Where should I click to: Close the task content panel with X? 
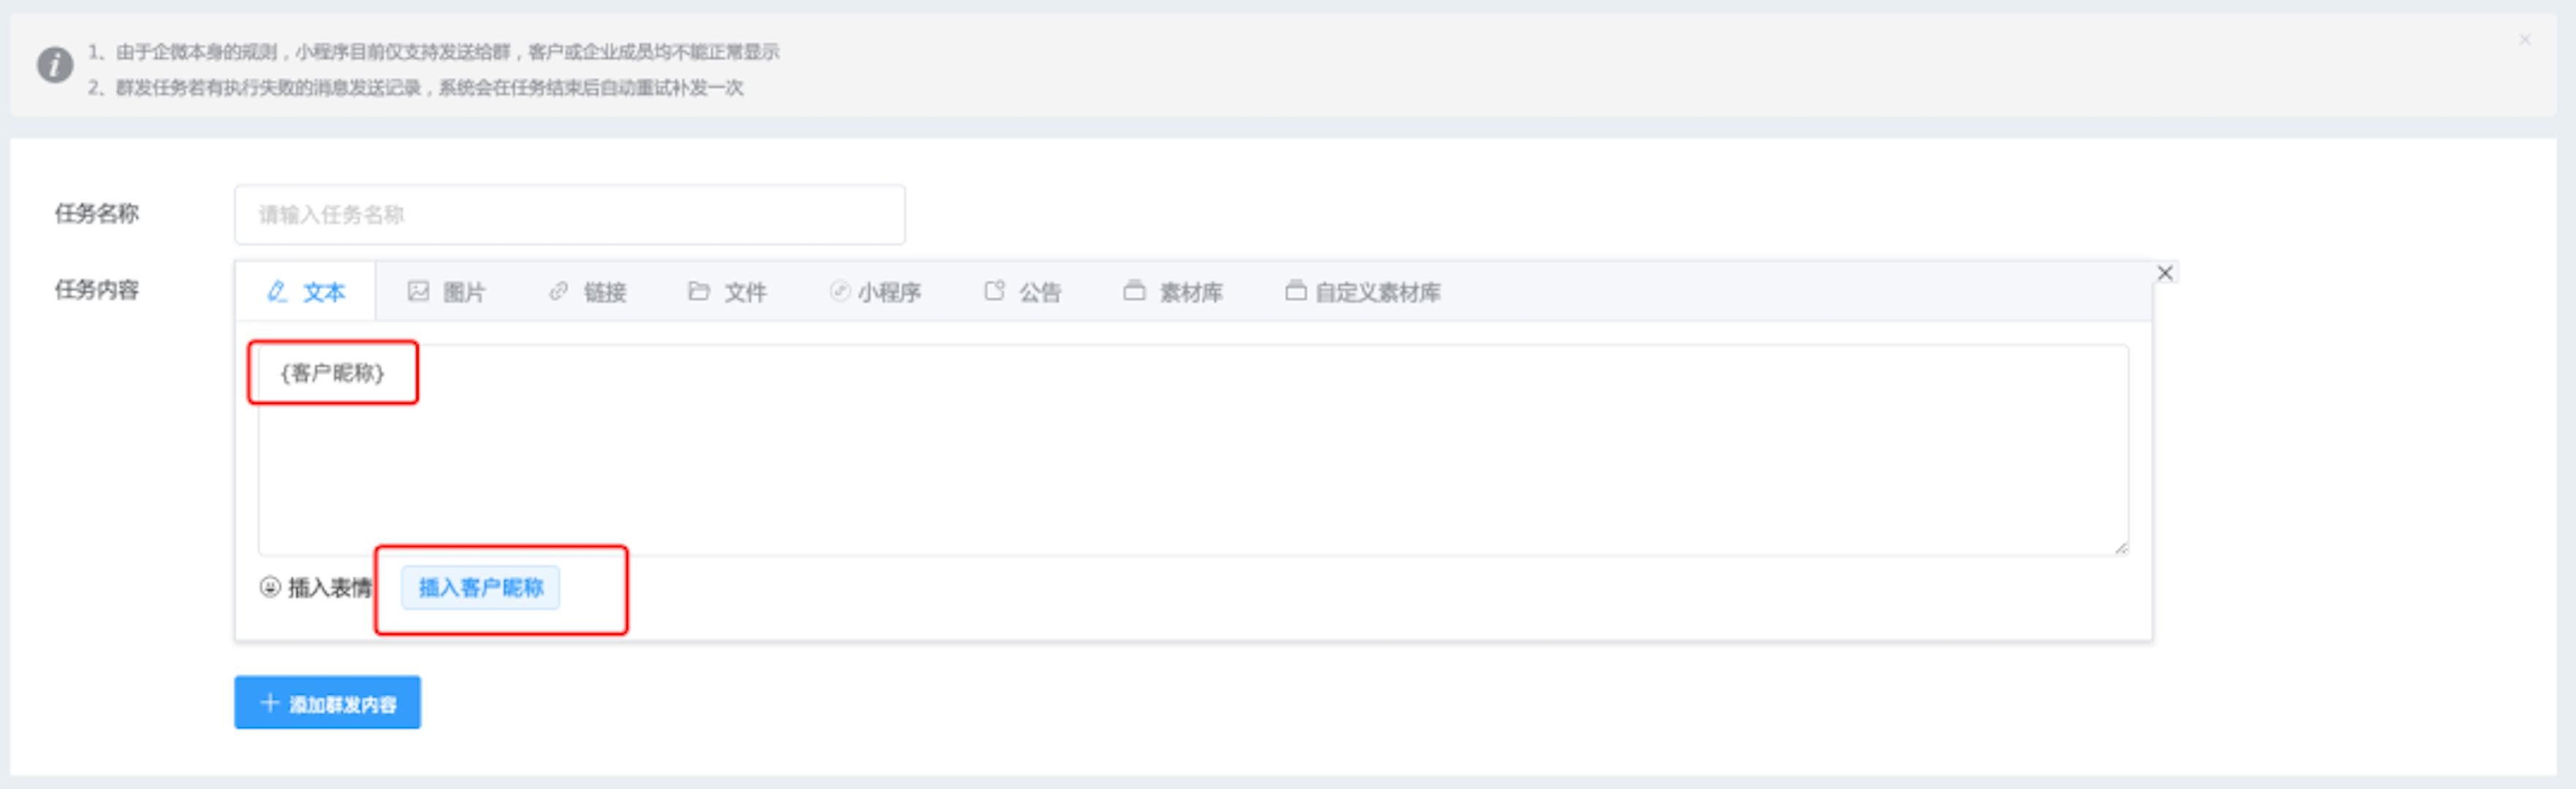pos(2165,273)
